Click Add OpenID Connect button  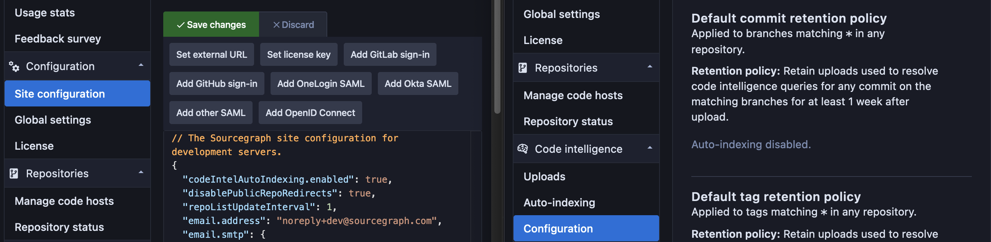310,113
